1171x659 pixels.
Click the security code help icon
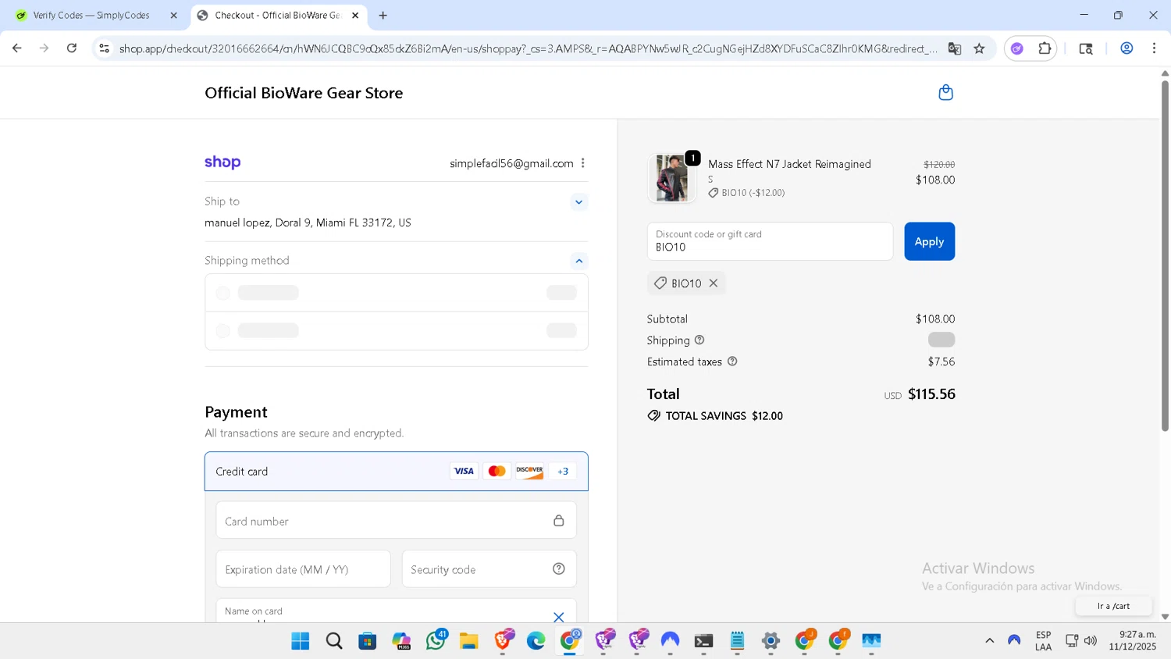pos(559,569)
